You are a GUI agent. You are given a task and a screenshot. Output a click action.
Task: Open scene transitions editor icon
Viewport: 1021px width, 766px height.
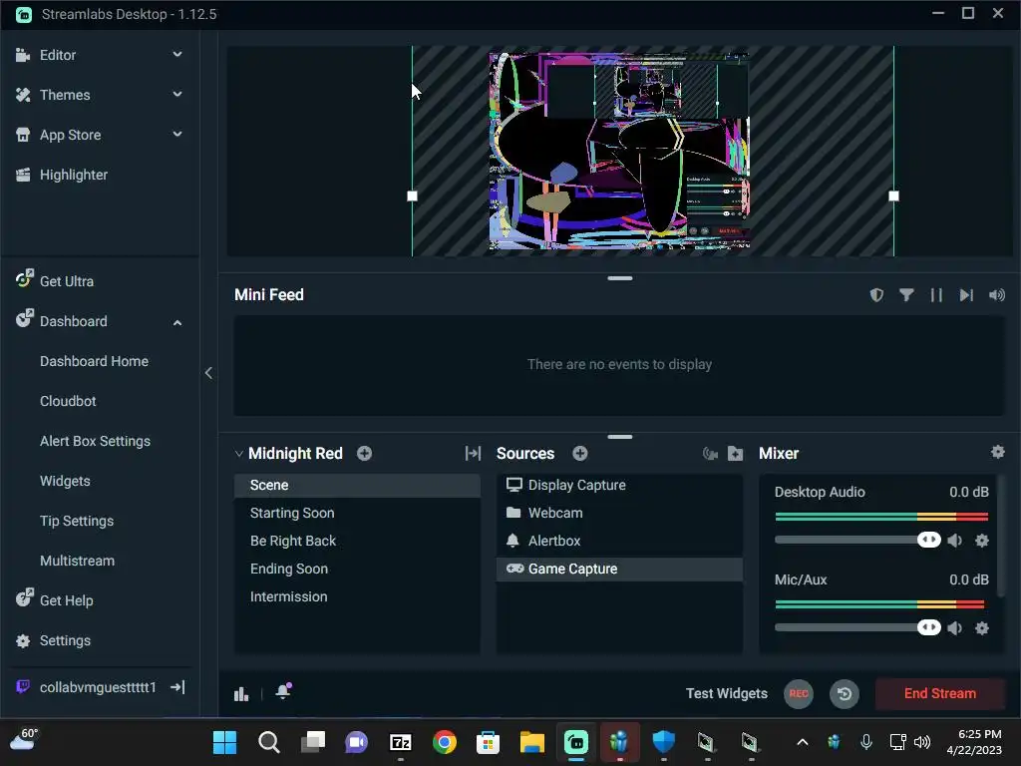473,454
